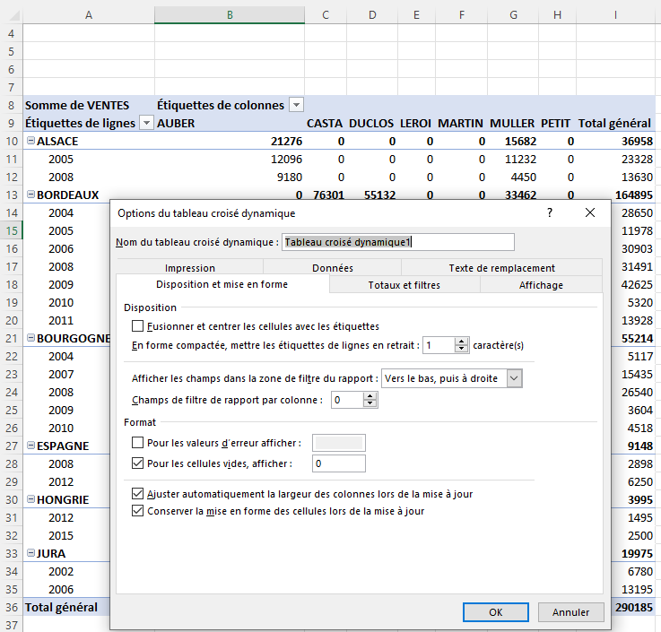Collapse the JURA row group
The image size is (661, 632).
[30, 553]
